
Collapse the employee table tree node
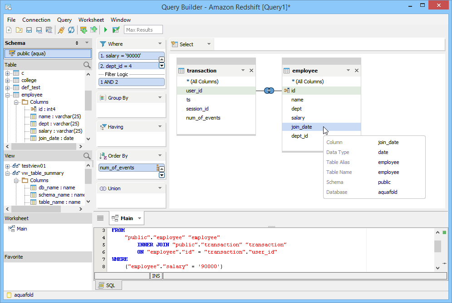(8, 95)
